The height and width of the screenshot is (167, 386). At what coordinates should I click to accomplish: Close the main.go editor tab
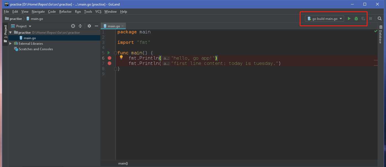tap(123, 26)
